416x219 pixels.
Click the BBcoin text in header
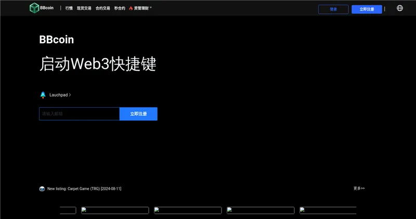click(x=47, y=8)
